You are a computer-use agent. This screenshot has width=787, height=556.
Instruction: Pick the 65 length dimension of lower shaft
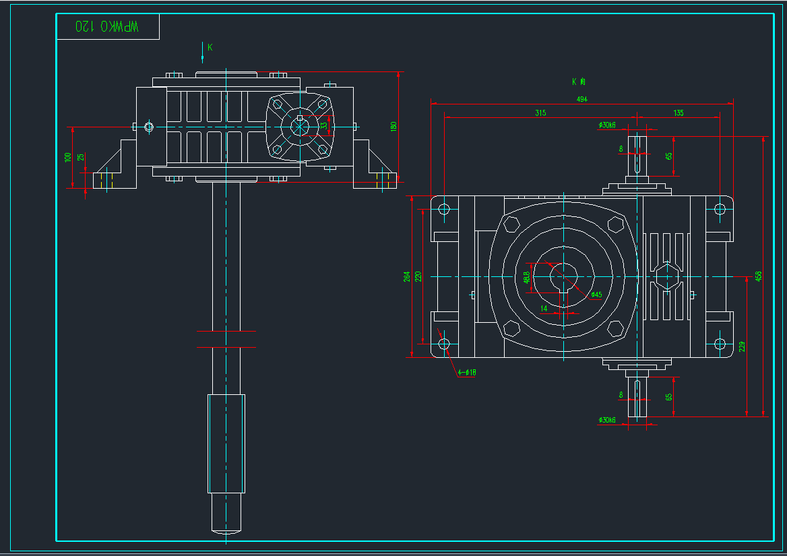[668, 397]
